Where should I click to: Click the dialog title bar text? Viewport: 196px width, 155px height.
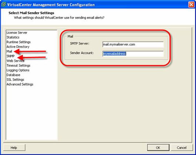[51, 5]
